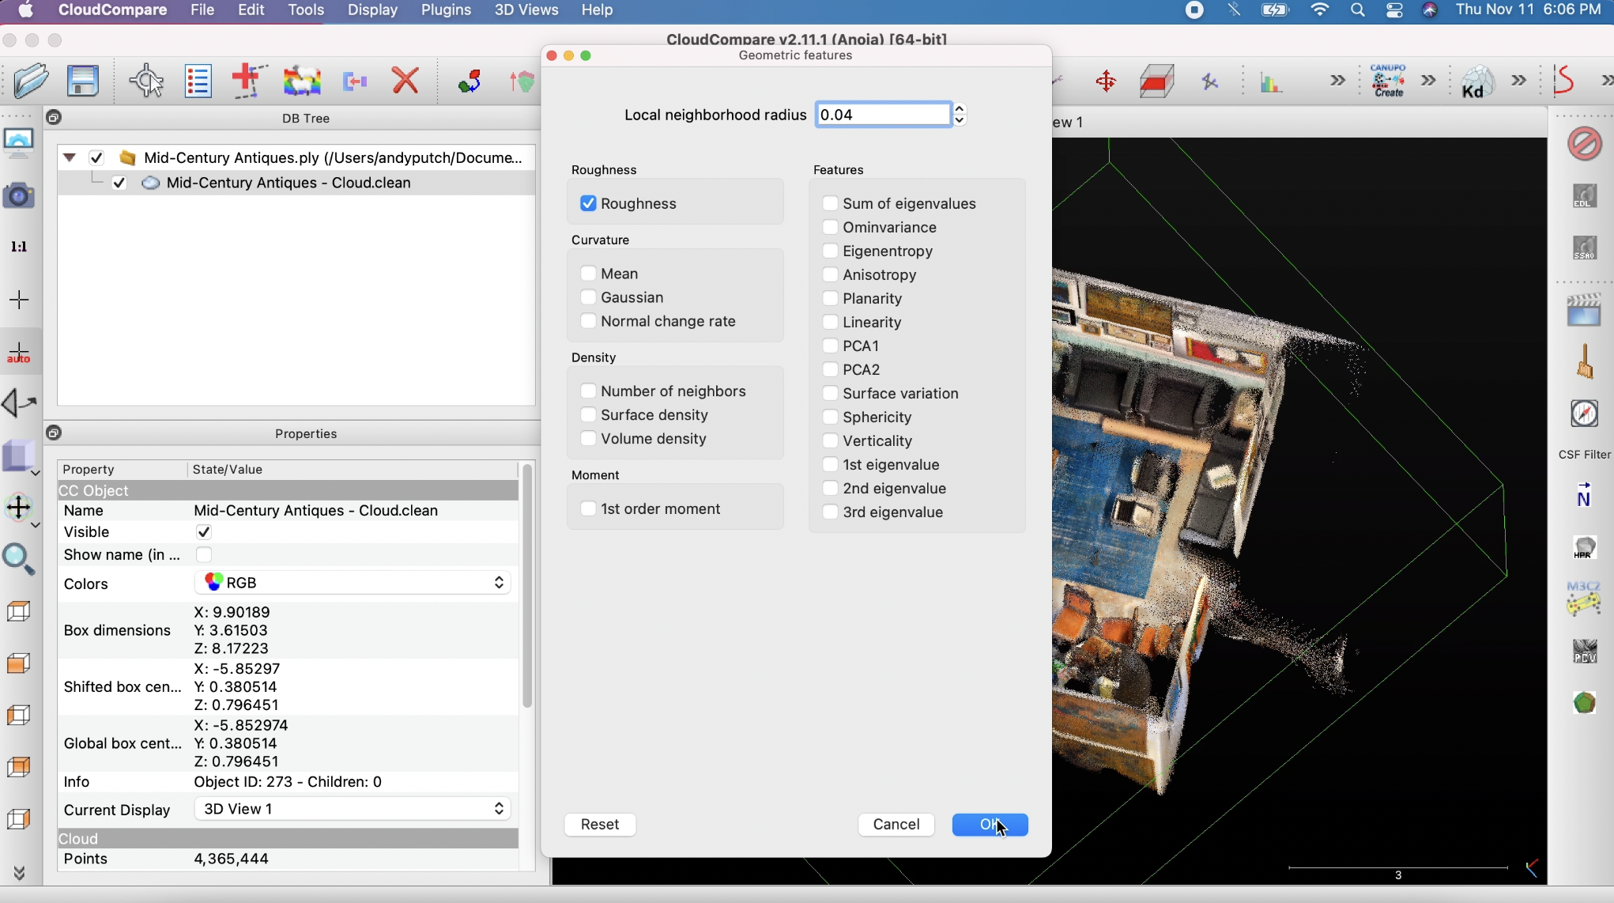Click the M3C2 plugin icon

tap(1583, 599)
